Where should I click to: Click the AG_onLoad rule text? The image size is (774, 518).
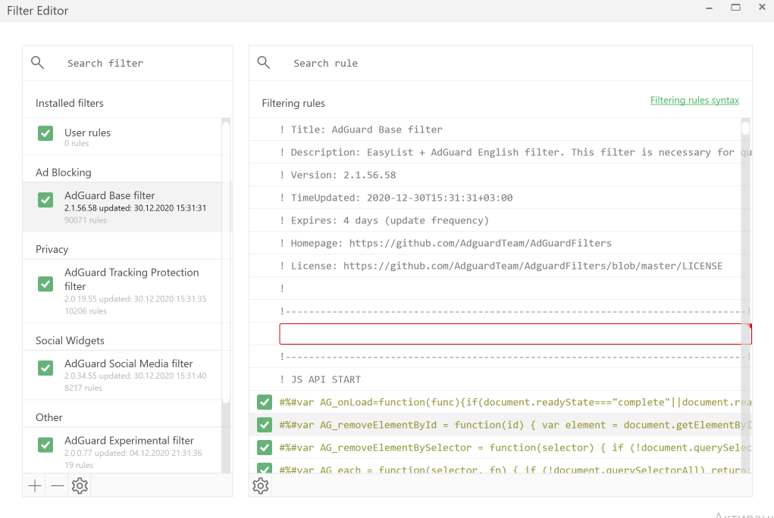pyautogui.click(x=515, y=402)
